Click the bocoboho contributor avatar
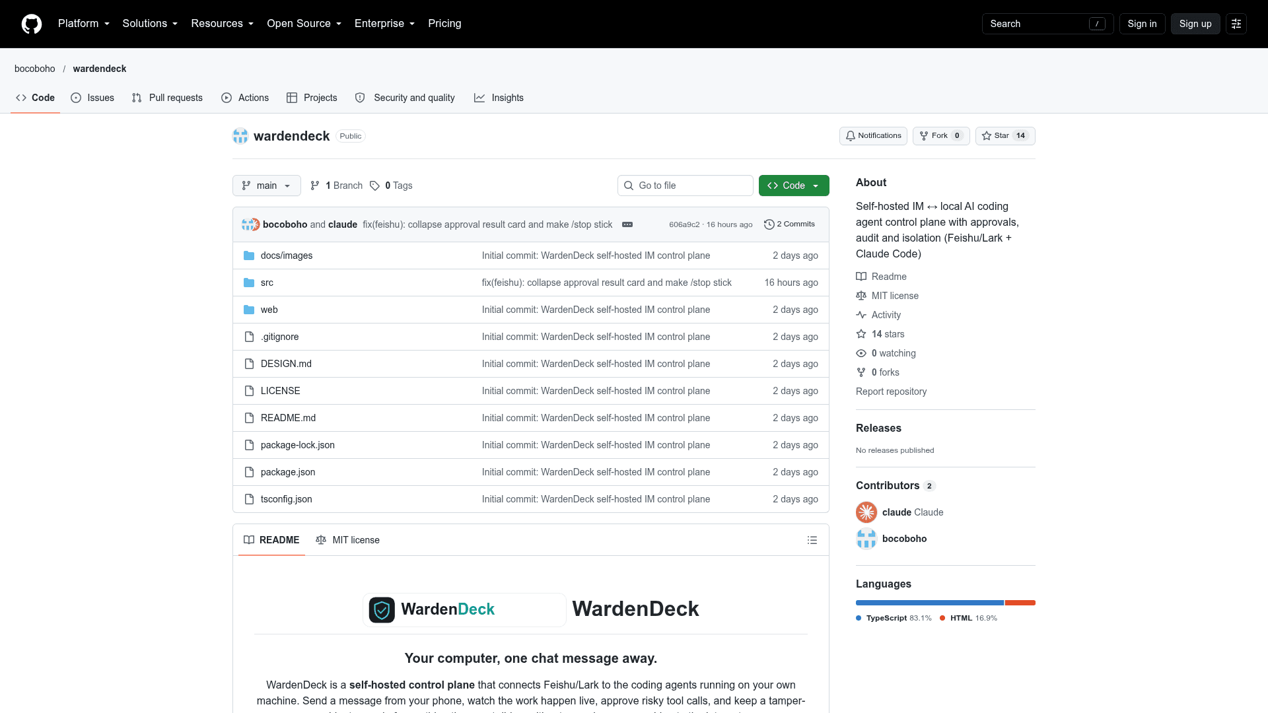Screen dimensions: 1268x713 pyautogui.click(x=866, y=539)
